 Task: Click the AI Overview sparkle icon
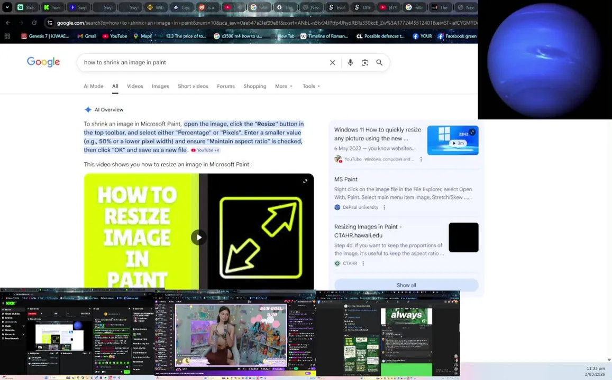(88, 110)
